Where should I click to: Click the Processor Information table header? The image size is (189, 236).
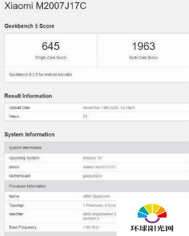point(97,186)
